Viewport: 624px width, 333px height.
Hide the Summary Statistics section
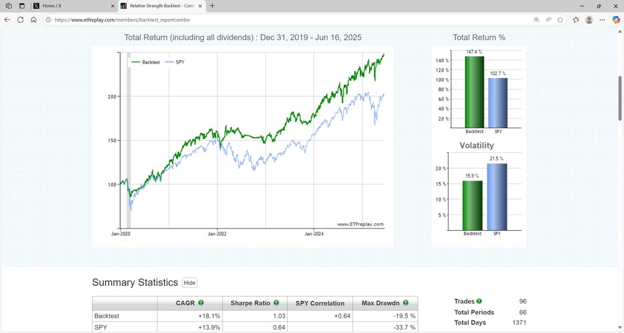(189, 283)
